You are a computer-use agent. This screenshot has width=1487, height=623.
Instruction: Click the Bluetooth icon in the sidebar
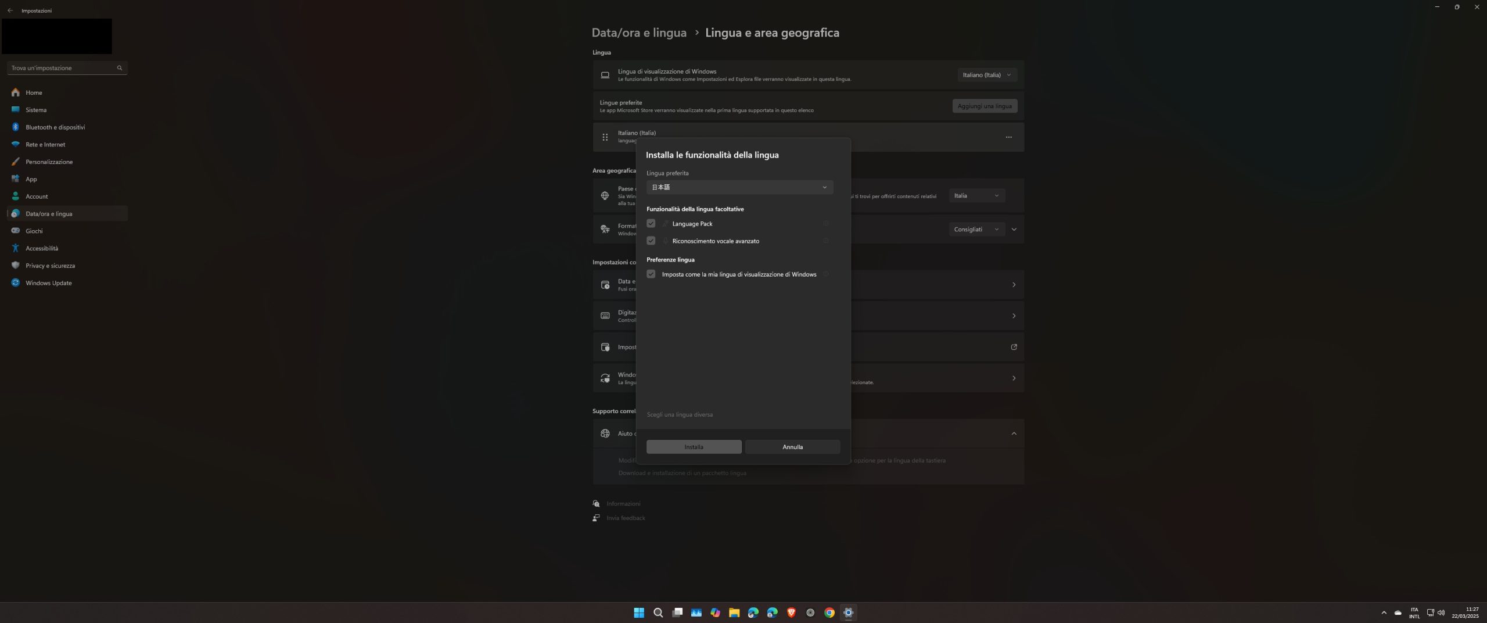pos(16,127)
